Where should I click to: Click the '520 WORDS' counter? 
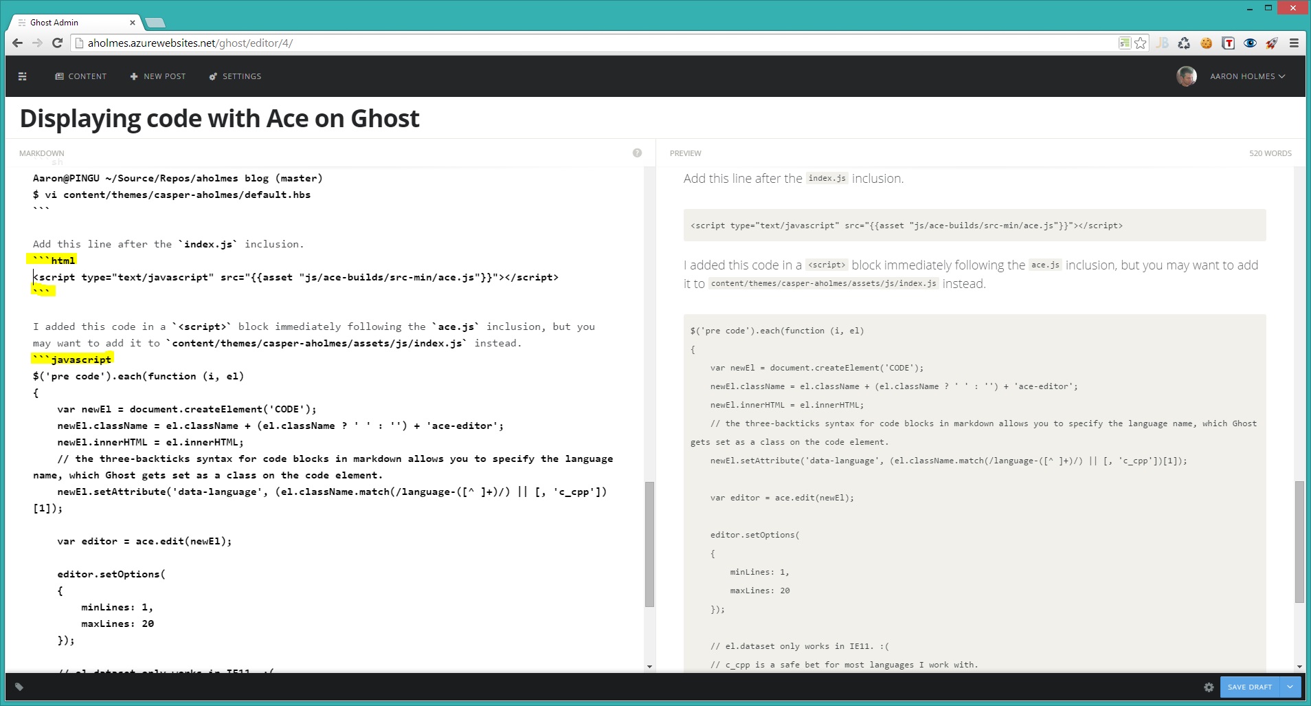[1270, 153]
